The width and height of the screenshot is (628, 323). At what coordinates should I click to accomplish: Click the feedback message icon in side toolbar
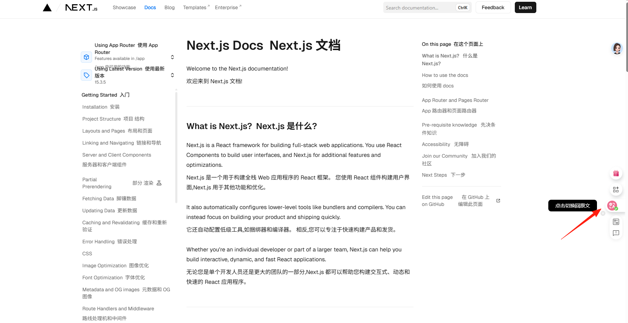pos(616,233)
